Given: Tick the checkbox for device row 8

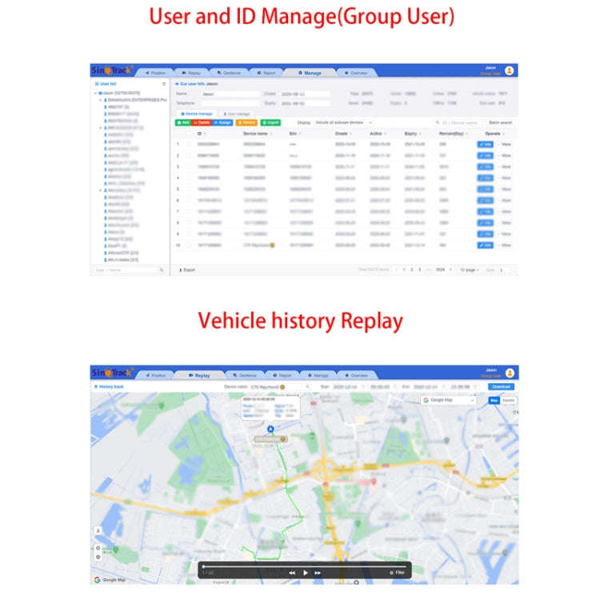Looking at the screenshot, I should pos(189,222).
